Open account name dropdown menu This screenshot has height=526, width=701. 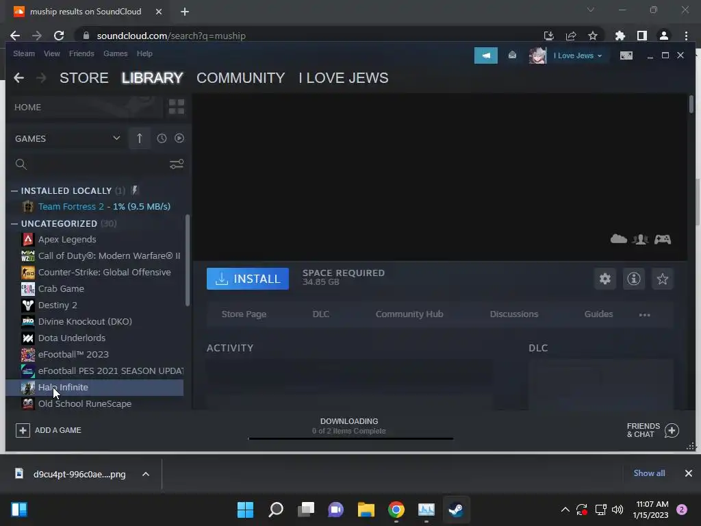pyautogui.click(x=578, y=55)
